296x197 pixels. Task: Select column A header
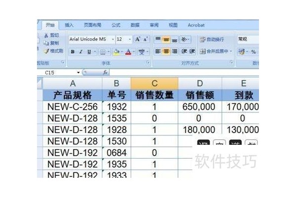pos(73,83)
